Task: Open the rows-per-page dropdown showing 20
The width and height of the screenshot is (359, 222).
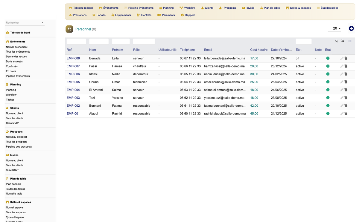Action: click(x=335, y=28)
